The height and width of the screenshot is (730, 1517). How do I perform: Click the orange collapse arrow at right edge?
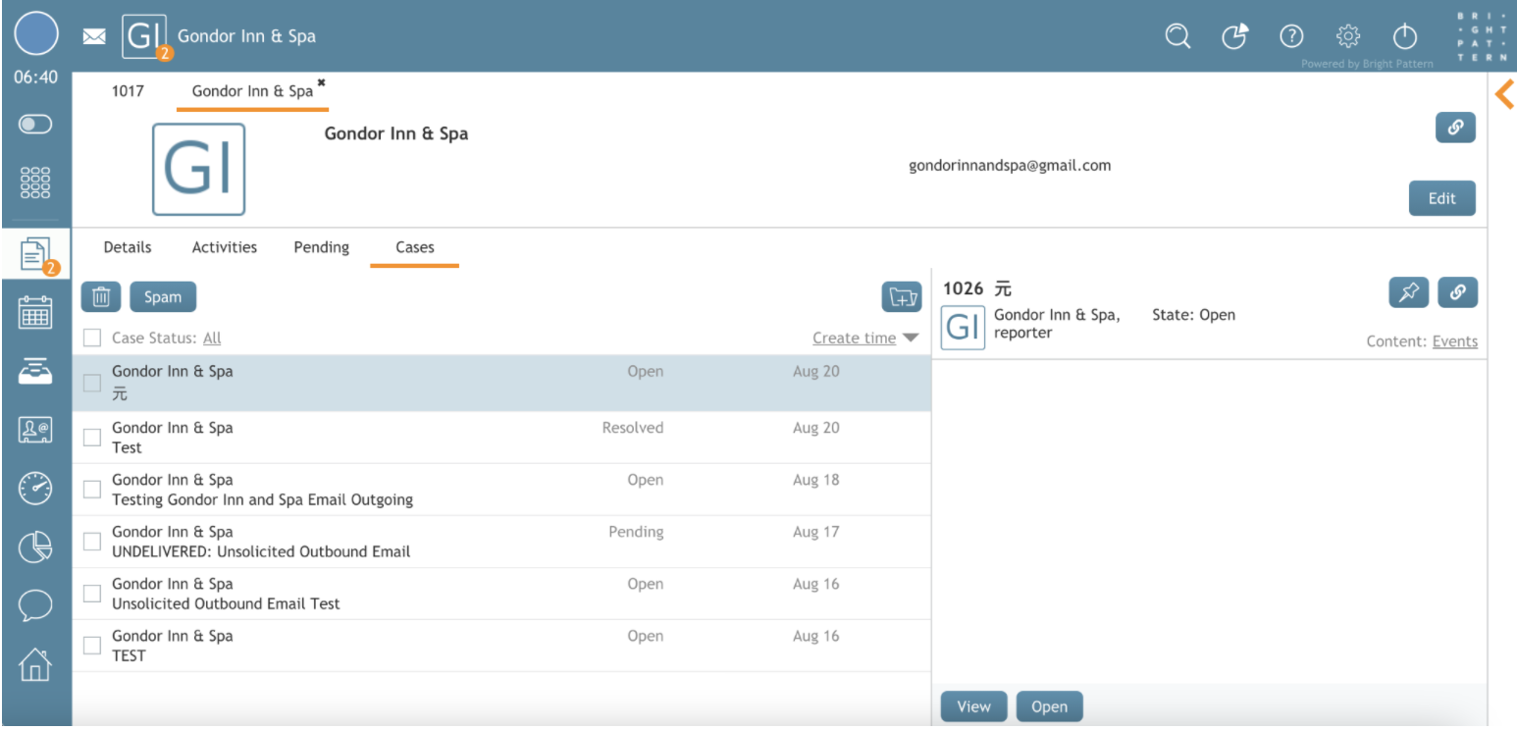1504,94
